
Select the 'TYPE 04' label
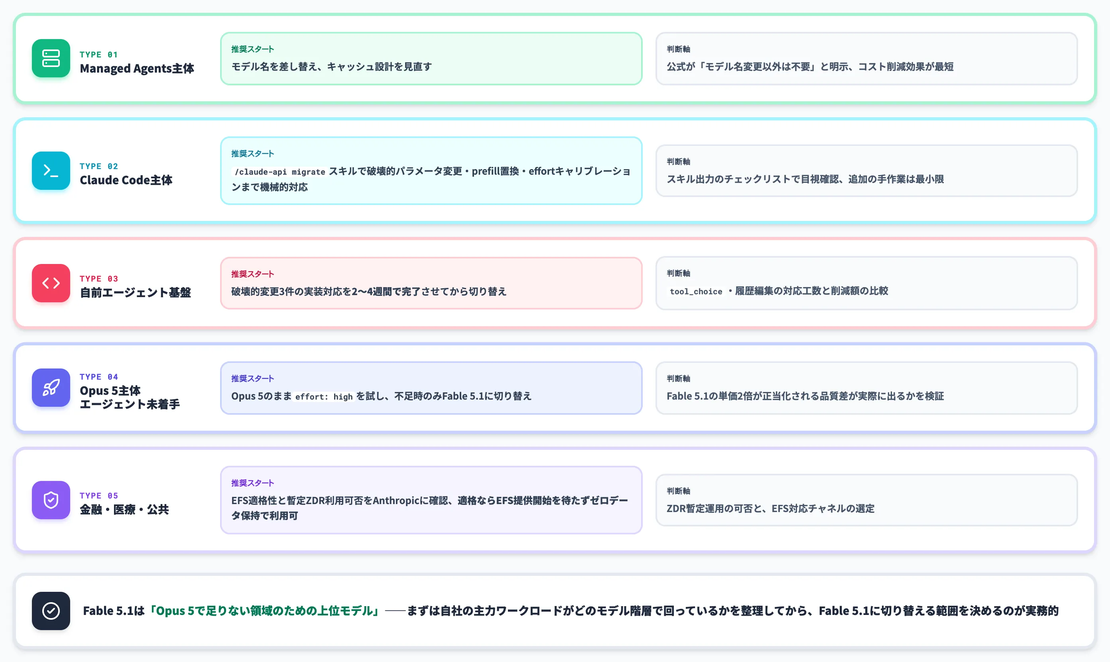[x=98, y=376]
